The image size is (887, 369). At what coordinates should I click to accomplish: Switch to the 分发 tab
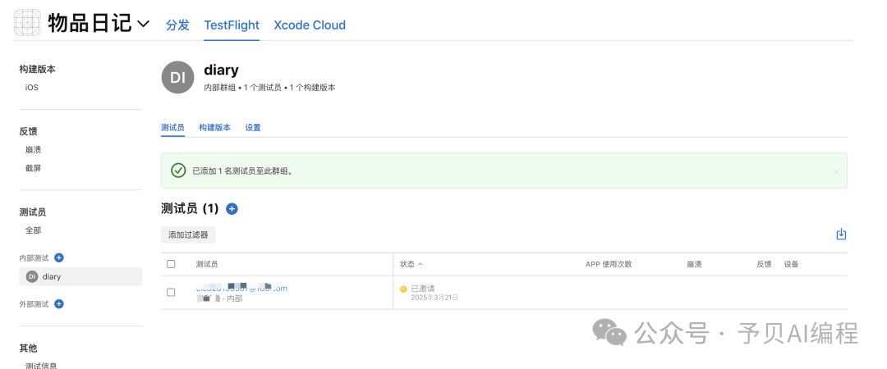pos(177,25)
